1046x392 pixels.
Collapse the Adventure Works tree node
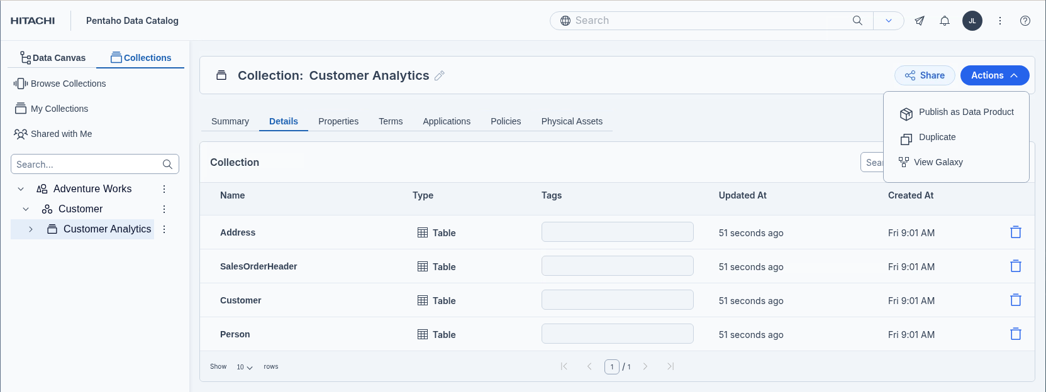coord(21,189)
